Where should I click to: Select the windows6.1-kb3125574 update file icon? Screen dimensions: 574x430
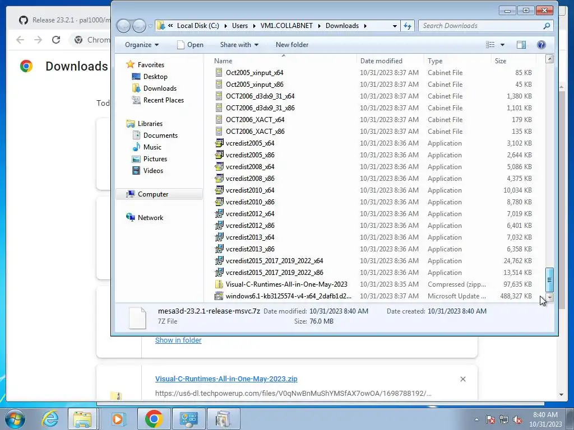(219, 296)
